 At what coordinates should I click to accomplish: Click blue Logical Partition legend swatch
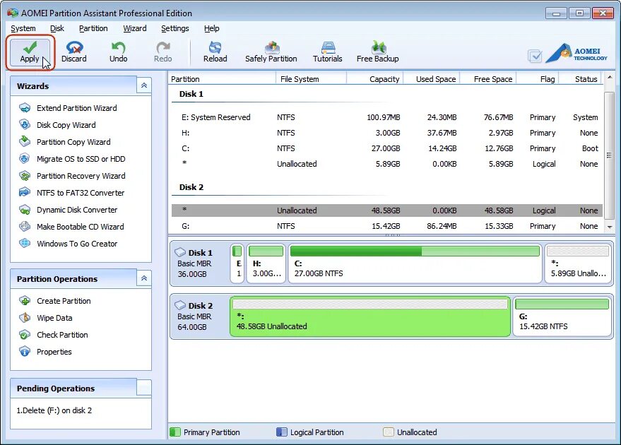point(282,432)
